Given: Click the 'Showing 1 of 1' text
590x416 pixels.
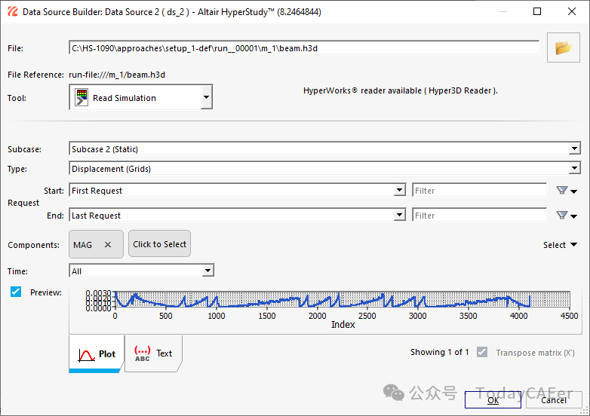Looking at the screenshot, I should 440,352.
